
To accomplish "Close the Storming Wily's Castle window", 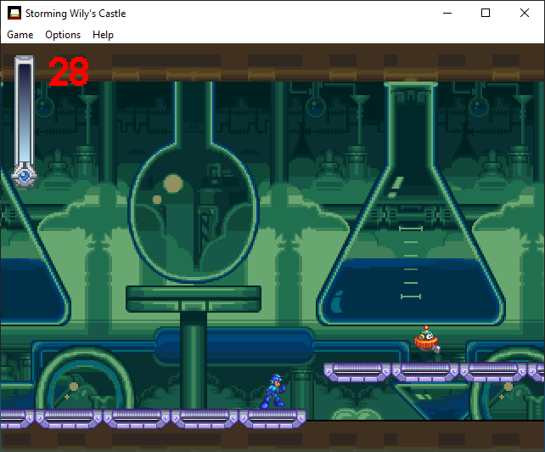I will point(525,14).
